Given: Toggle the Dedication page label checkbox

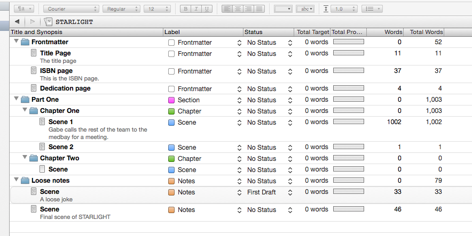Looking at the screenshot, I should 171,89.
